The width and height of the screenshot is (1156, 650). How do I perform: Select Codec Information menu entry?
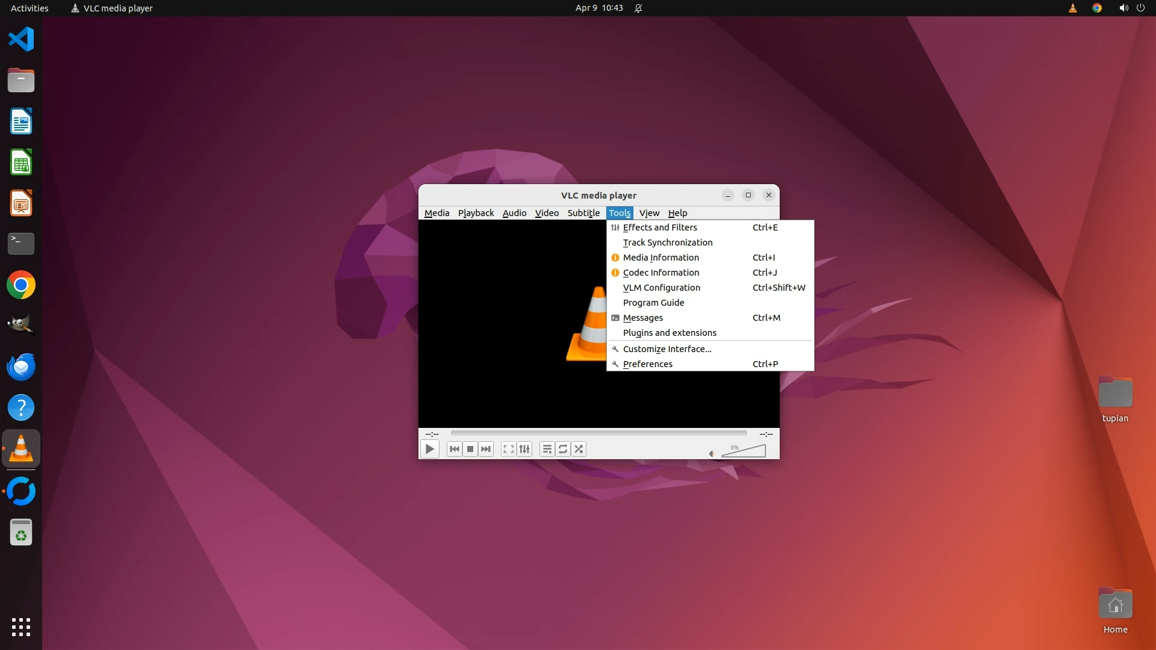point(660,273)
